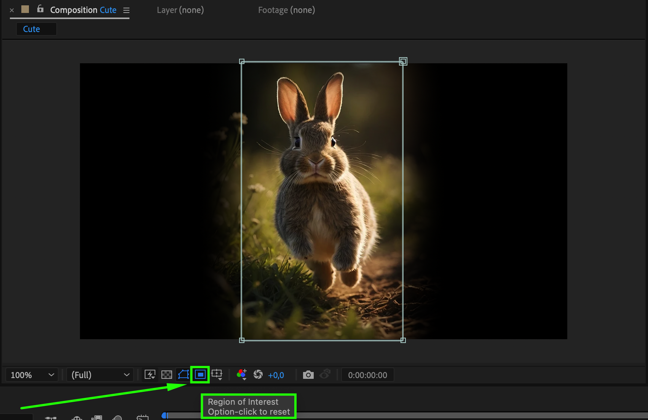648x420 pixels.
Task: Click the current time 0:00:00:00 display
Action: 367,375
